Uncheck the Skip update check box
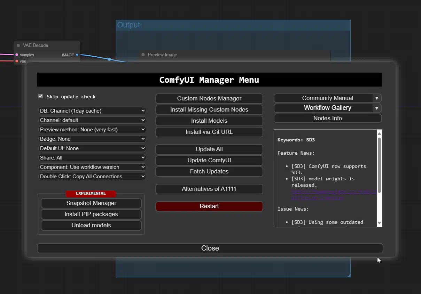 (x=41, y=96)
